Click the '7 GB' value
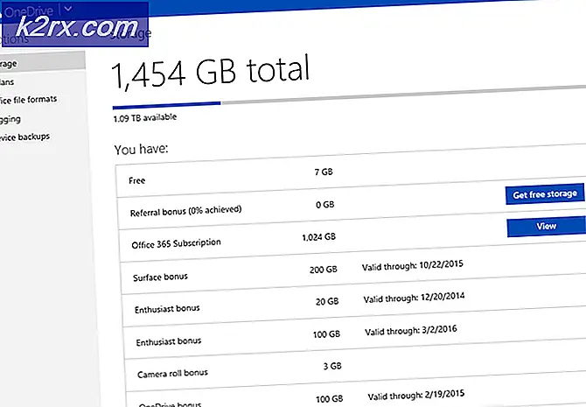The height and width of the screenshot is (407, 586). (324, 172)
